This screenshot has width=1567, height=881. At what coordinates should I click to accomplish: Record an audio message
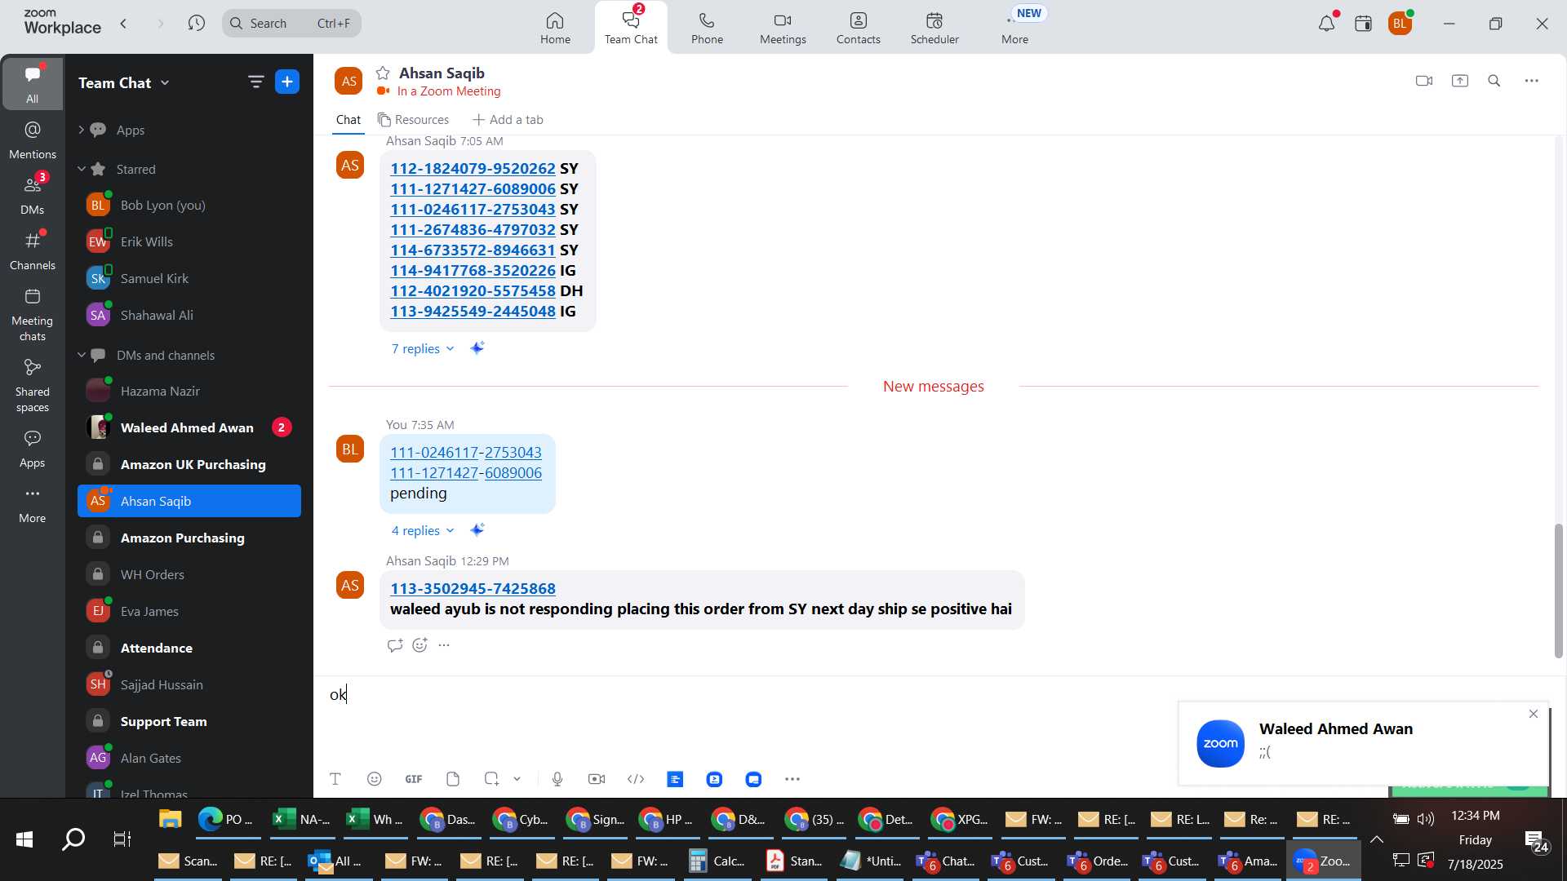pos(557,779)
